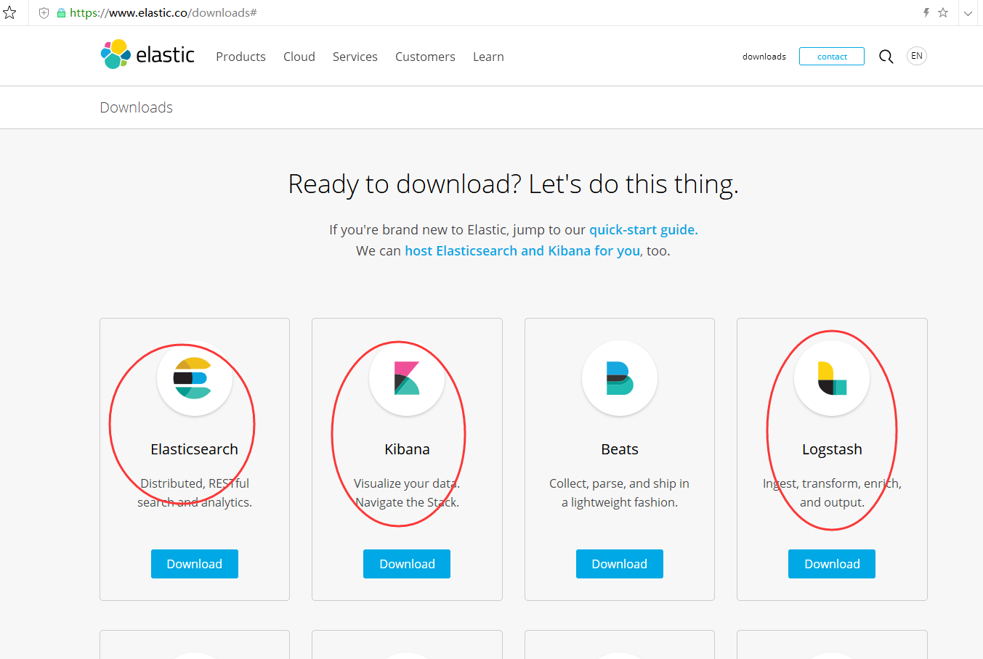Open the search magnifier icon

click(x=886, y=57)
